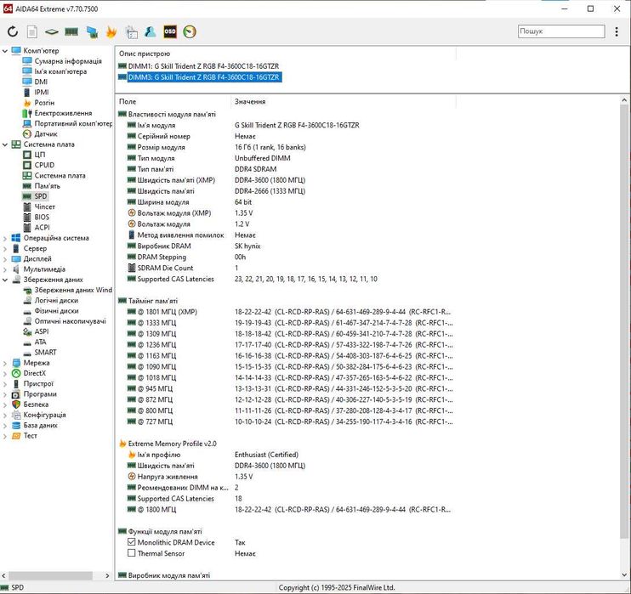
Task: Open the memory module toolbar icon
Action: pos(71,31)
